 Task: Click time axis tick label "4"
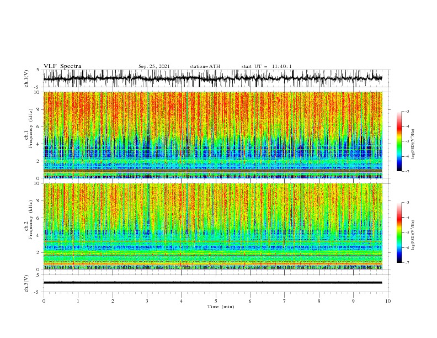[x=182, y=301]
